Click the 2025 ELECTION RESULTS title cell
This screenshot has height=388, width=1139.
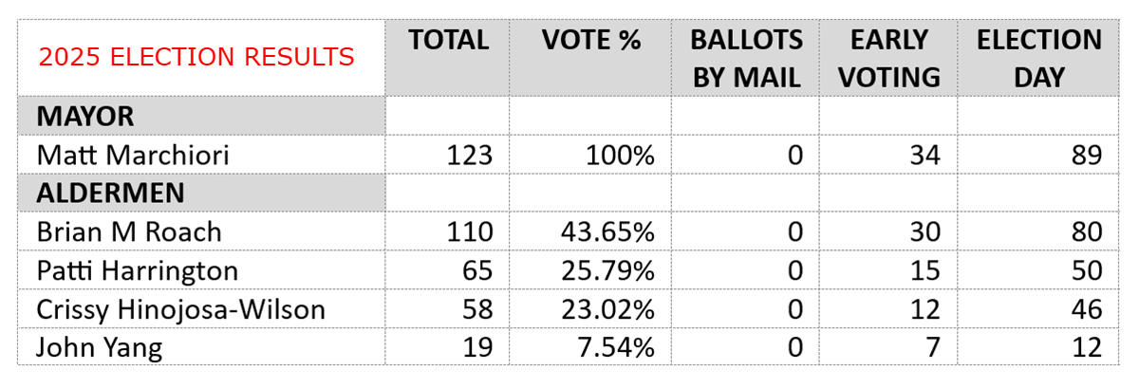point(196,57)
